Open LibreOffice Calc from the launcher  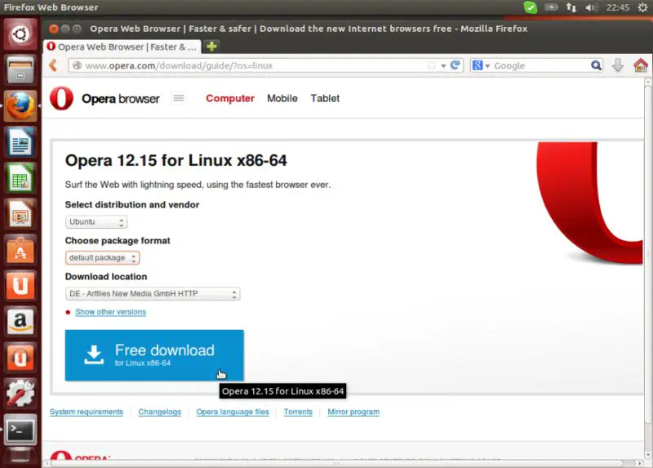point(20,178)
